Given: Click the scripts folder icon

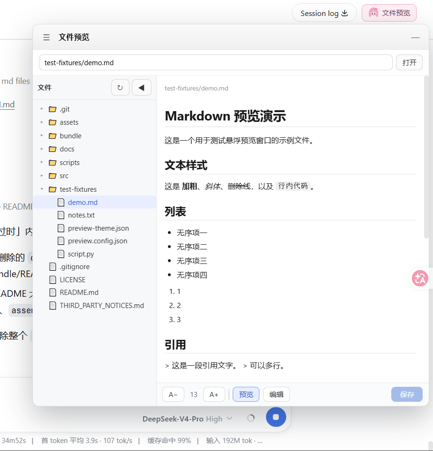Looking at the screenshot, I should 53,163.
